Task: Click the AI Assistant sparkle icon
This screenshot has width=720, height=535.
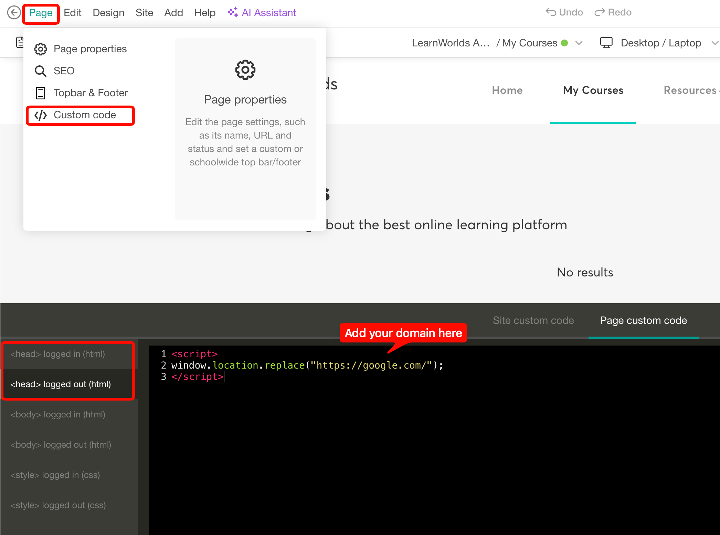Action: tap(233, 12)
